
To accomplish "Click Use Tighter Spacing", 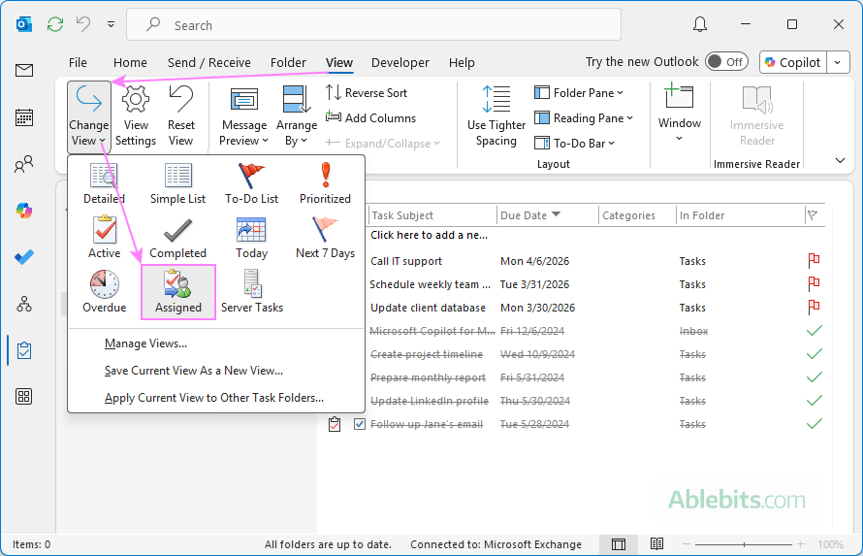I will (x=495, y=116).
